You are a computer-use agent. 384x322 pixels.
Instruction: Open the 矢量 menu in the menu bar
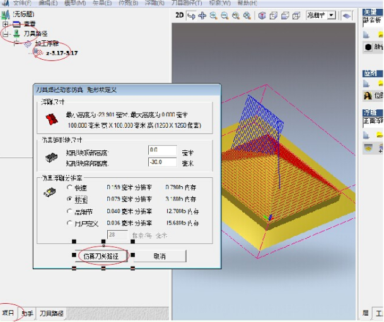coord(102,3)
